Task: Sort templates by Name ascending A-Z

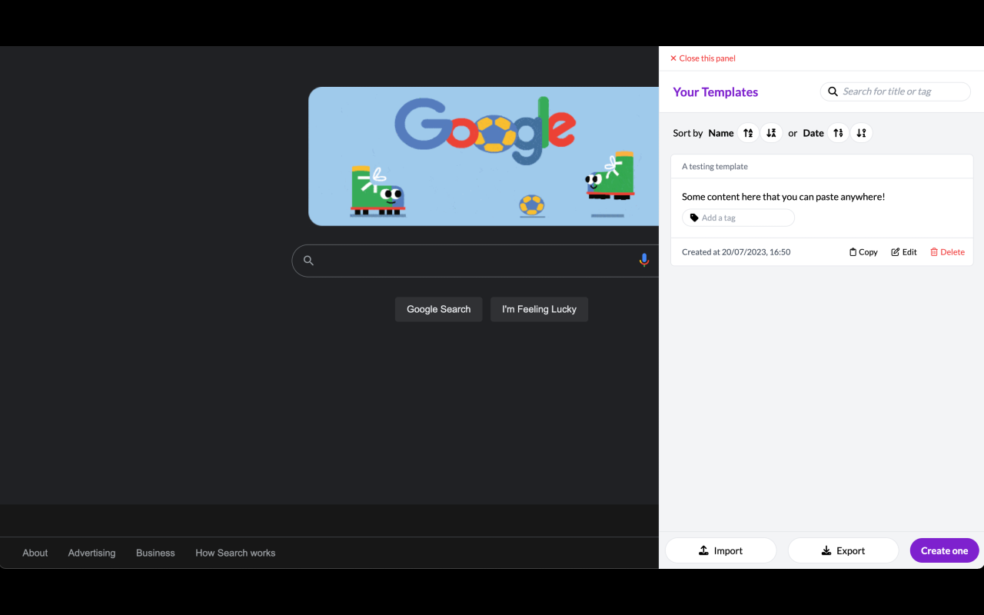Action: point(748,132)
